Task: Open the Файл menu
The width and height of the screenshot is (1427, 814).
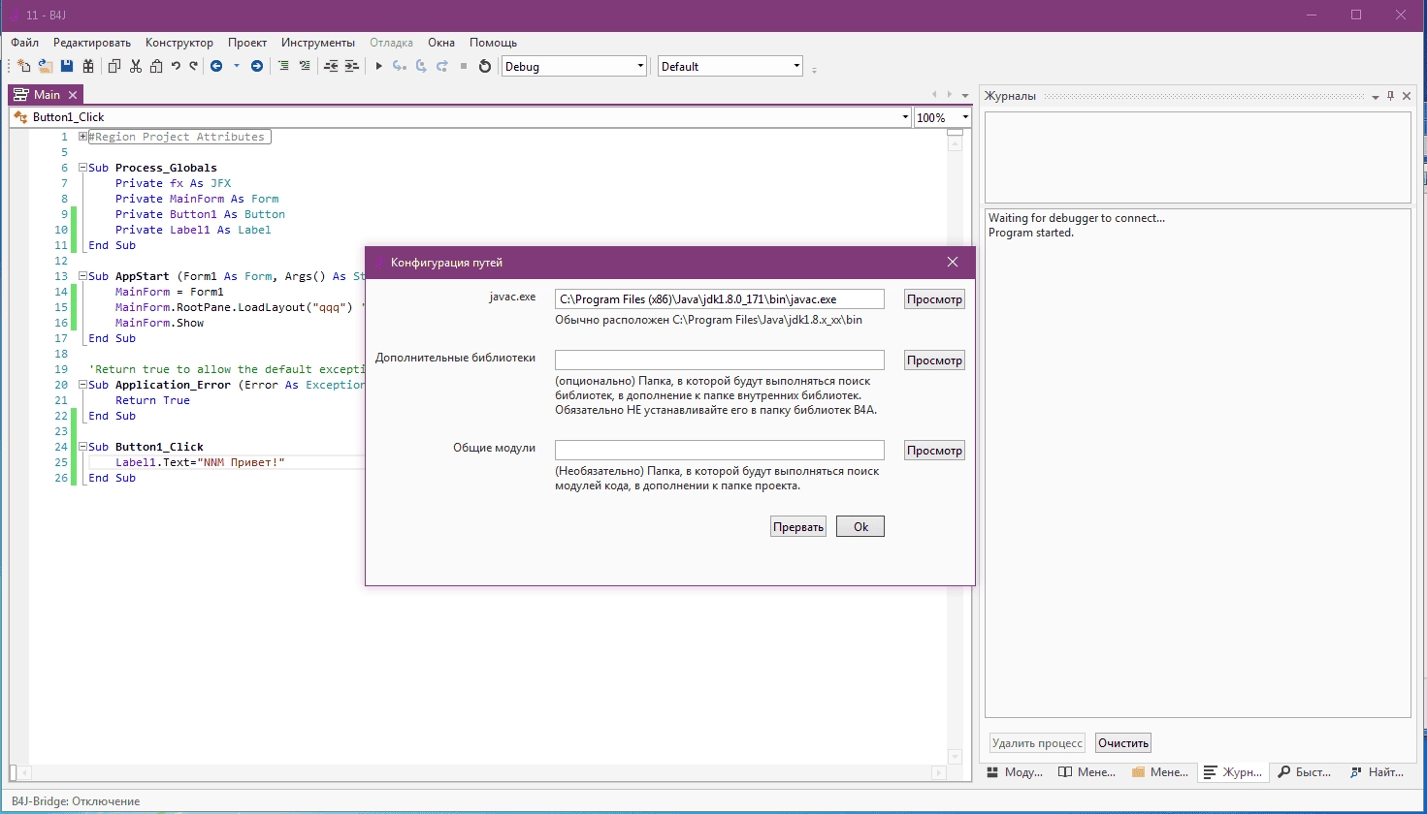Action: click(x=25, y=43)
